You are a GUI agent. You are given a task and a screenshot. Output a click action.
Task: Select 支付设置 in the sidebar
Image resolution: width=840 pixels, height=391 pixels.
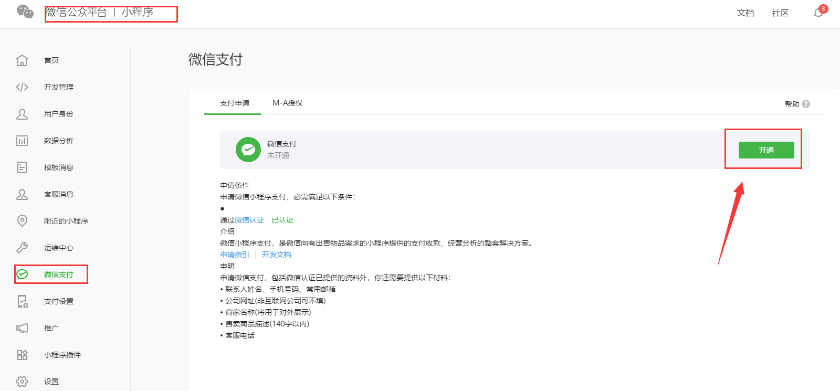coord(58,301)
